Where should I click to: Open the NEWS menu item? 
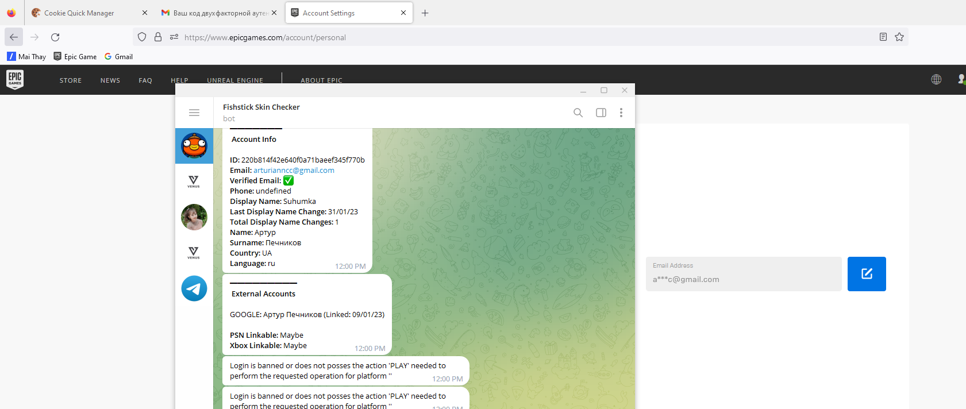(x=110, y=80)
